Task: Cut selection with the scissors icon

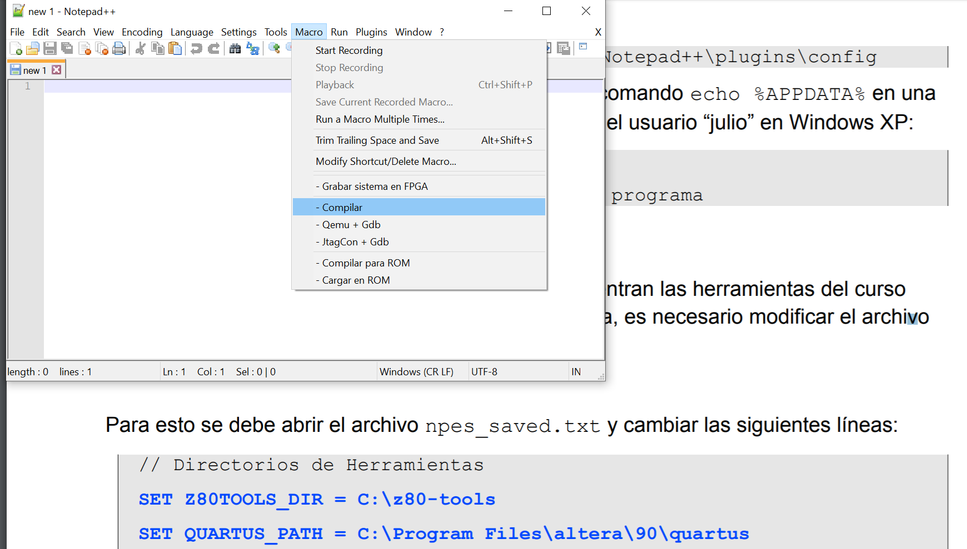Action: (x=140, y=49)
